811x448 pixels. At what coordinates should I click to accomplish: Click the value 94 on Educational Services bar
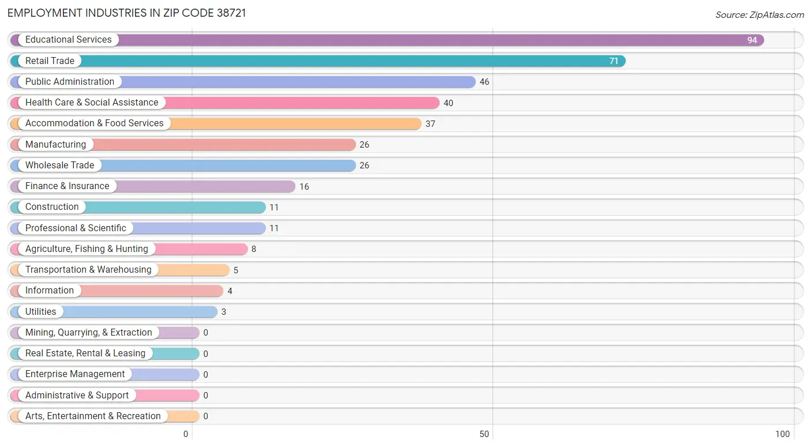752,40
